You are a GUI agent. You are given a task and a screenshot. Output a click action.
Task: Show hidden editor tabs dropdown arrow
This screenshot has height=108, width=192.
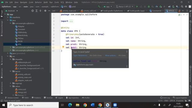[x=183, y=11]
